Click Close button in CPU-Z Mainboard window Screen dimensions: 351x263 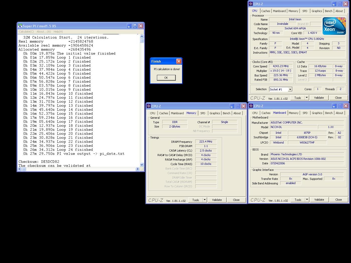338,200
